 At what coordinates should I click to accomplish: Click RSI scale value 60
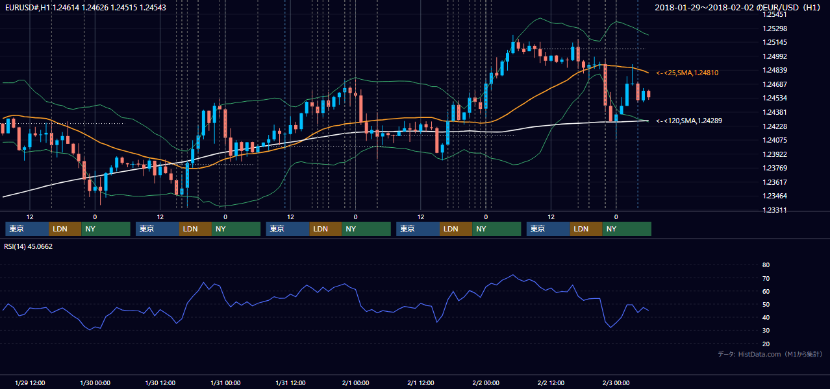766,291
